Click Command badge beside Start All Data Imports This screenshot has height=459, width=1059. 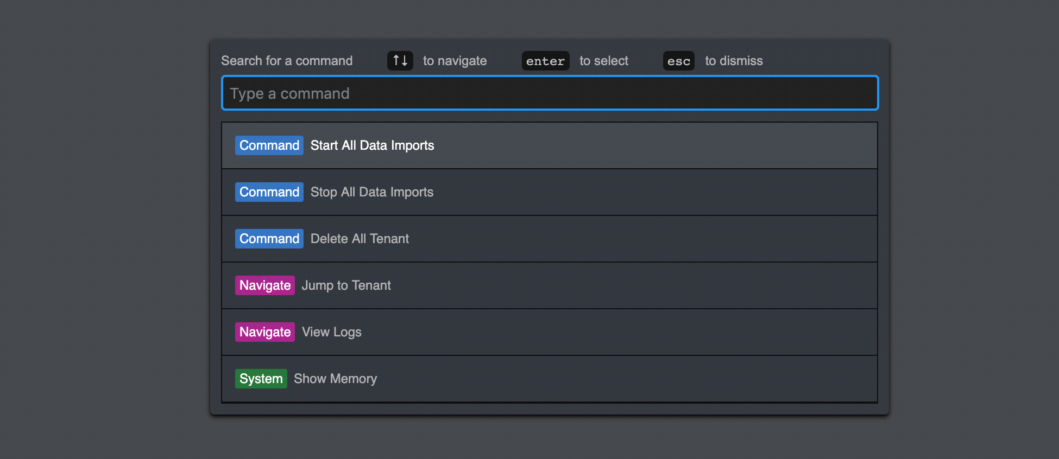pyautogui.click(x=269, y=145)
